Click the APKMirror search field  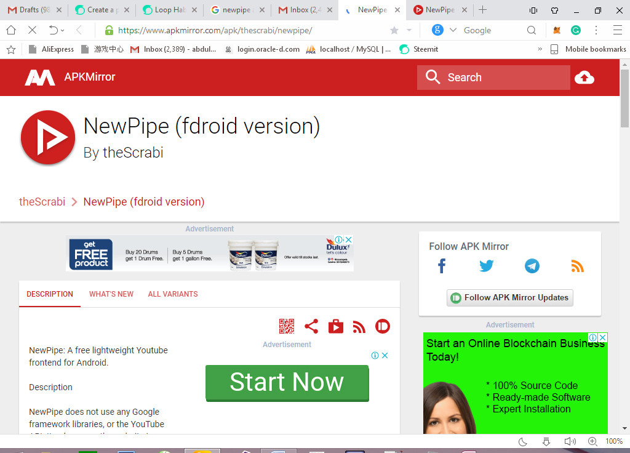[493, 77]
